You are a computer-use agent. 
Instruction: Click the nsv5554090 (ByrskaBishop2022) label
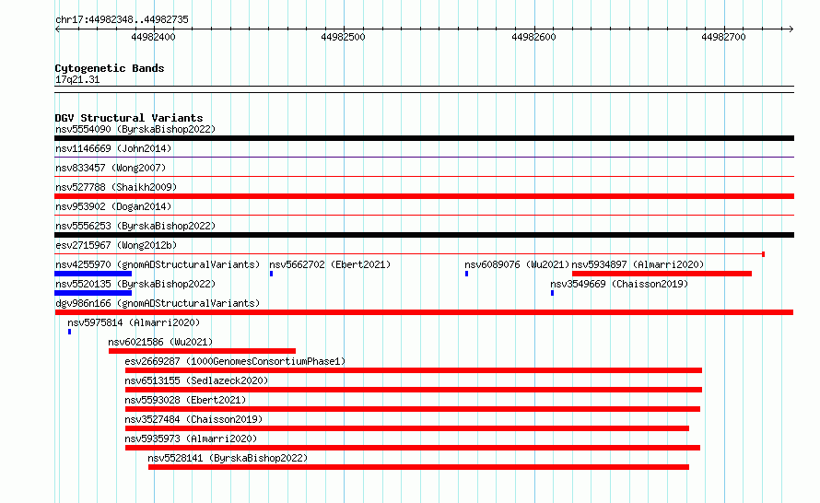pyautogui.click(x=135, y=129)
